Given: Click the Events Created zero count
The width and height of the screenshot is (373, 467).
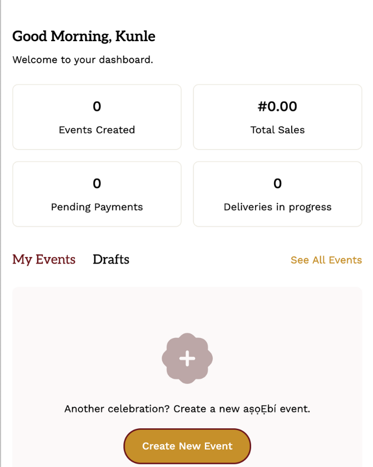Looking at the screenshot, I should tap(97, 106).
